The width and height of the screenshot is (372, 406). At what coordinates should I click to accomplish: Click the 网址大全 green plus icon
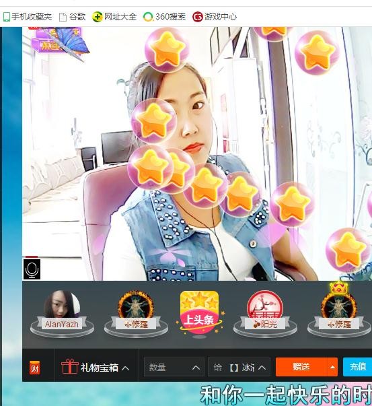pos(98,17)
